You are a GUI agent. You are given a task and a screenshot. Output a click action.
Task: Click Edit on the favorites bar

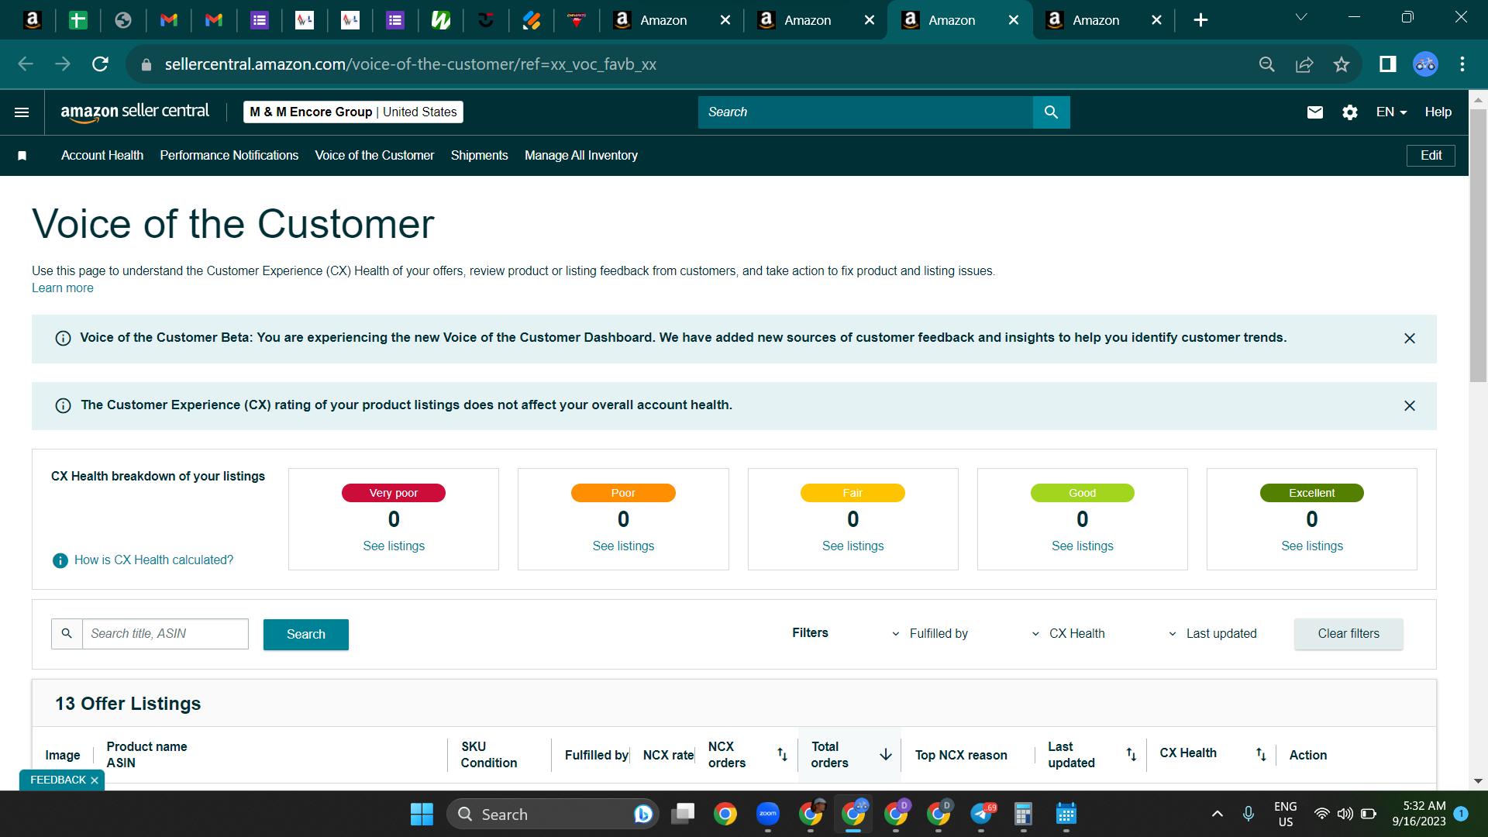1431,156
